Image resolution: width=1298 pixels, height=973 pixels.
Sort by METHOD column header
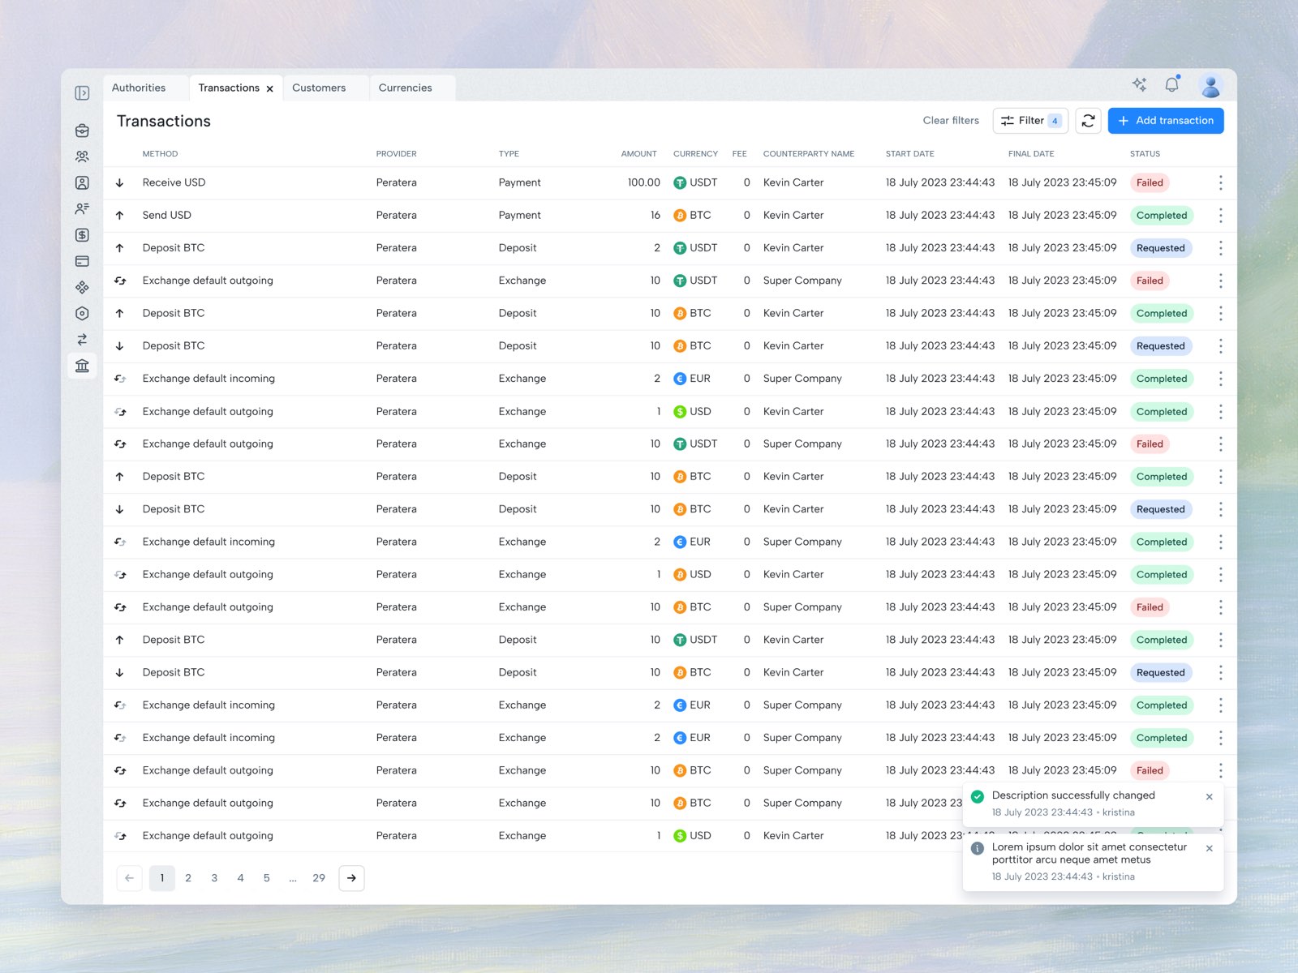160,154
